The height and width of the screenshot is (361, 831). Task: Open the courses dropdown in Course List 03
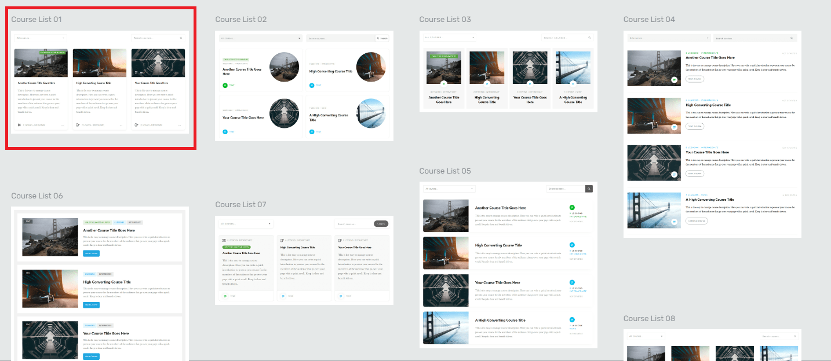[450, 38]
